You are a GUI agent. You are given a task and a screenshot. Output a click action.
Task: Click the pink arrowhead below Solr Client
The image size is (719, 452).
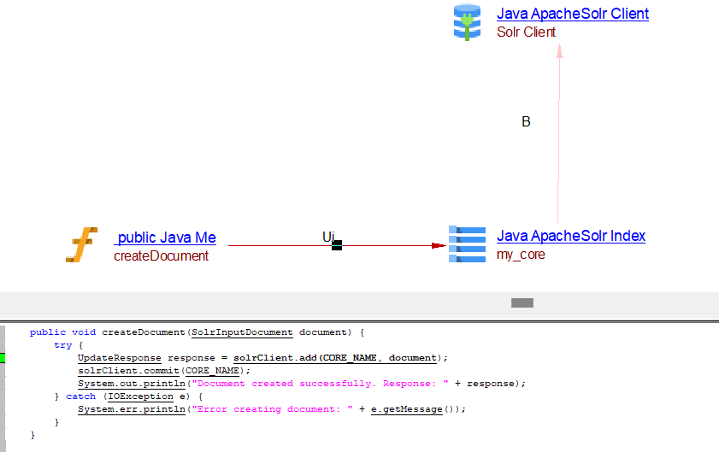point(559,51)
